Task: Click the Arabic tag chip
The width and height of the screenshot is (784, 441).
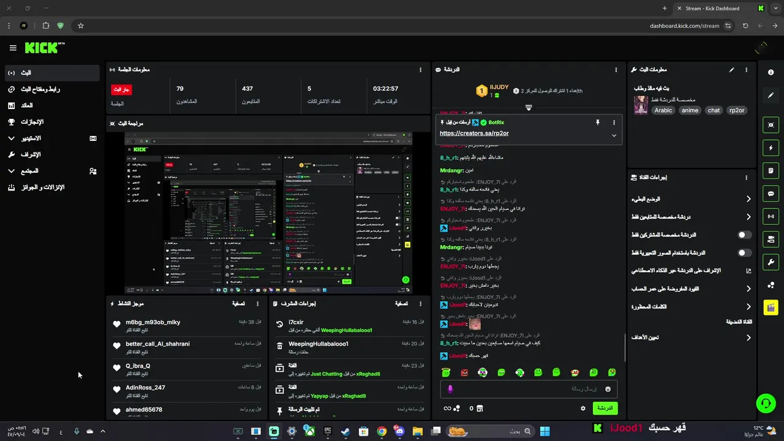Action: pos(663,110)
